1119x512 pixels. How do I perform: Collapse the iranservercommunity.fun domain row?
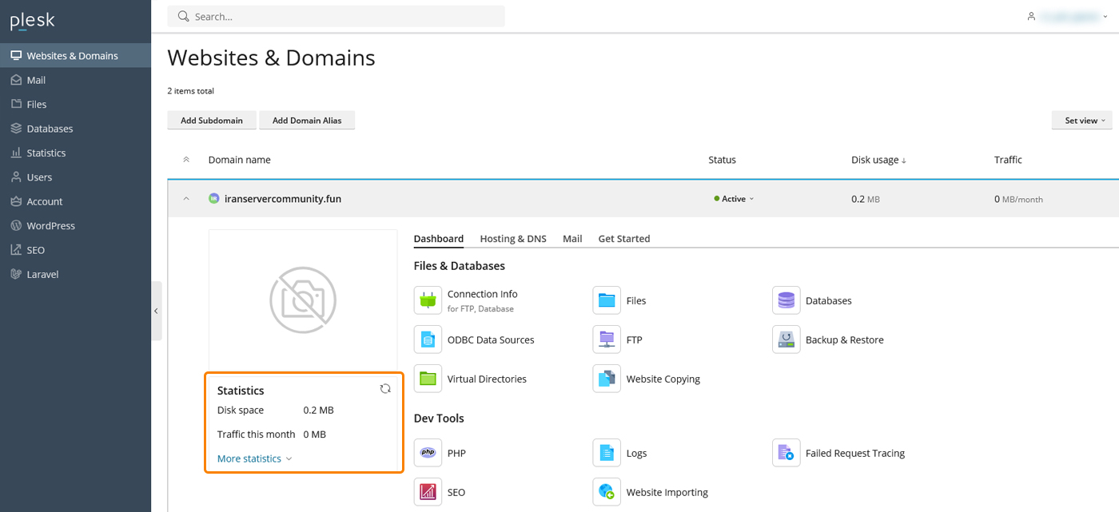tap(186, 199)
